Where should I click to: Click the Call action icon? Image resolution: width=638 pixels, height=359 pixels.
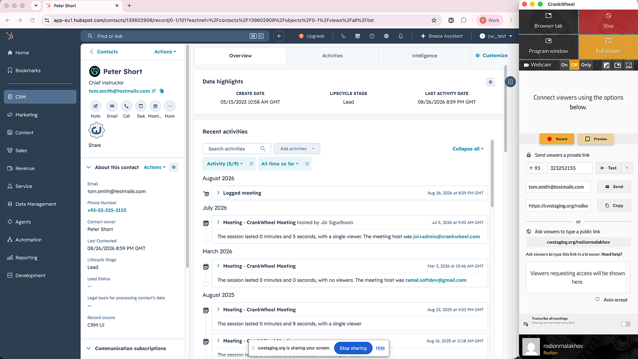tap(126, 106)
